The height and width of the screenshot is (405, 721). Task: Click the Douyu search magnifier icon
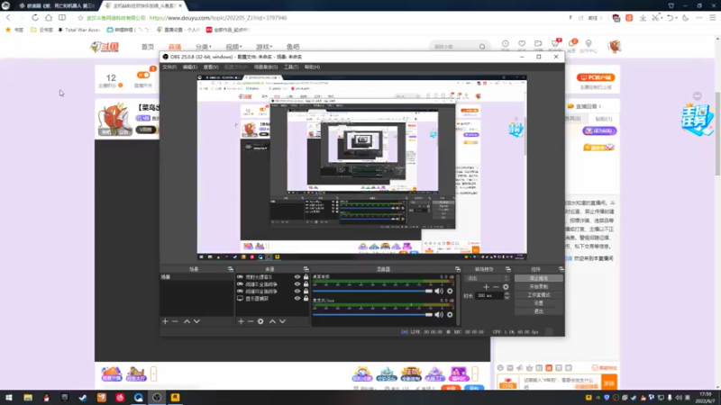(x=482, y=47)
